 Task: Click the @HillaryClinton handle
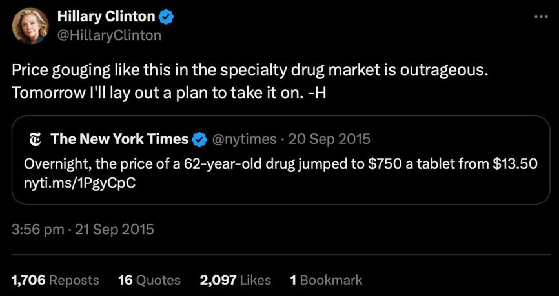[x=109, y=35]
